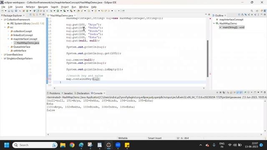Maximize the Package Explorer view
This screenshot has width=267, height=150.
click(x=43, y=15)
